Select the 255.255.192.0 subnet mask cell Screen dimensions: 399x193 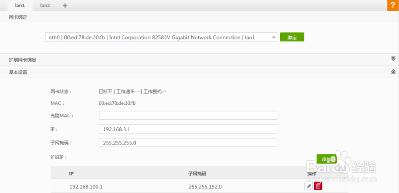(x=205, y=186)
